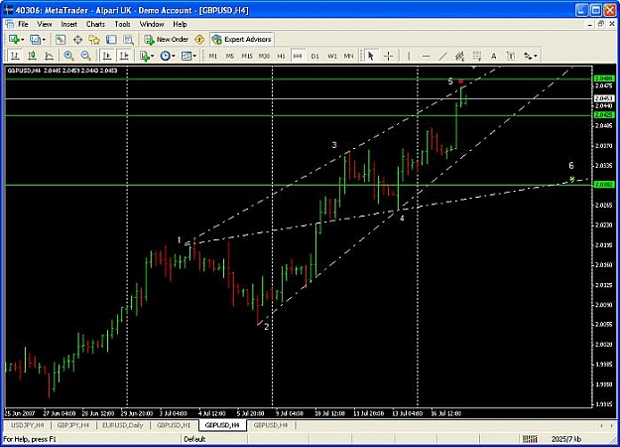
Task: Select the Crosshair tool
Action: click(388, 56)
